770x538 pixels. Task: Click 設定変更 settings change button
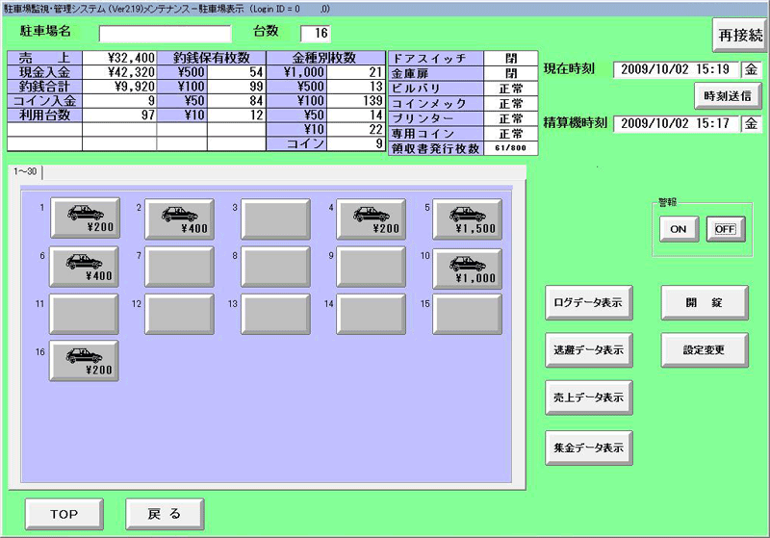(704, 349)
